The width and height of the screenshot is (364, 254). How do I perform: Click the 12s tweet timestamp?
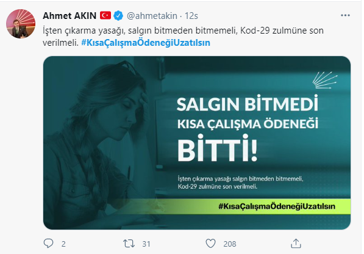(191, 16)
